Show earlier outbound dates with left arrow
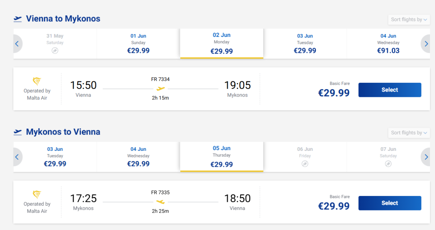This screenshot has height=230, width=435. point(17,44)
